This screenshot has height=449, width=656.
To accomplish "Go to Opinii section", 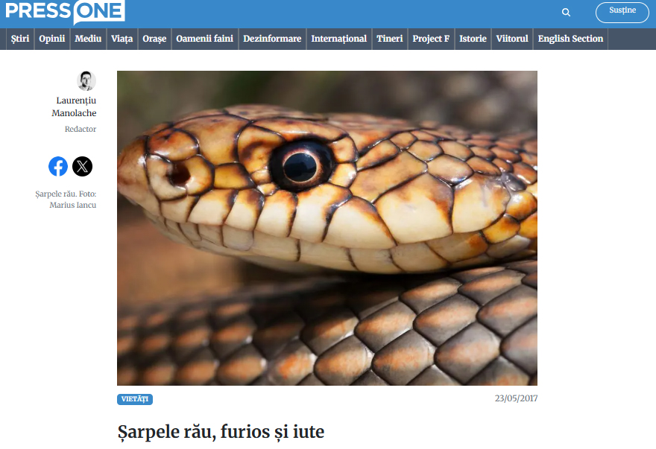I will pos(52,39).
